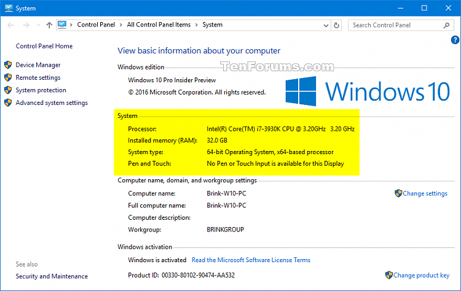Viewport: 461px width, 291px height.
Task: Click Change settings link
Action: 425,193
